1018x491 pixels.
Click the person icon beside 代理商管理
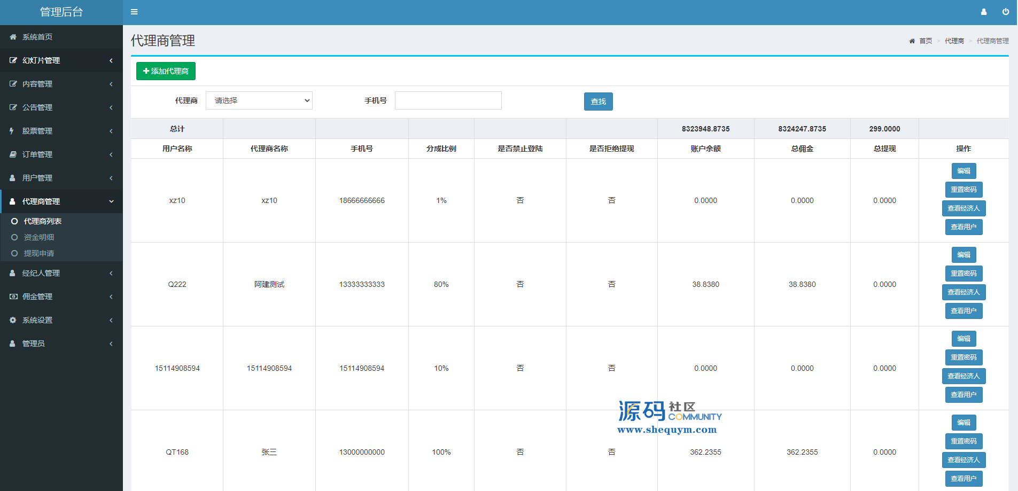pos(12,201)
